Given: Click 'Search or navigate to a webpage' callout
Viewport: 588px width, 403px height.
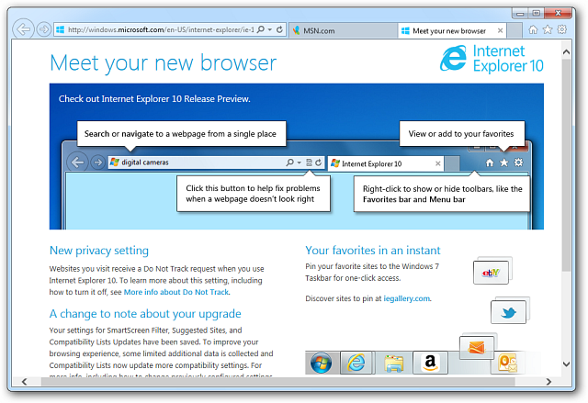Looking at the screenshot, I should pos(181,134).
